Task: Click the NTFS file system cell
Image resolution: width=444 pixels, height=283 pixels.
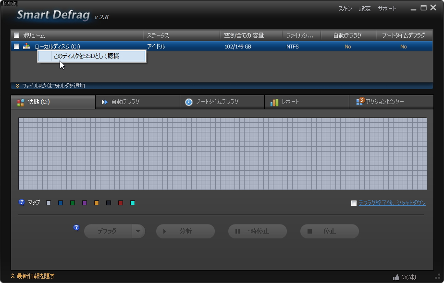Action: point(293,47)
